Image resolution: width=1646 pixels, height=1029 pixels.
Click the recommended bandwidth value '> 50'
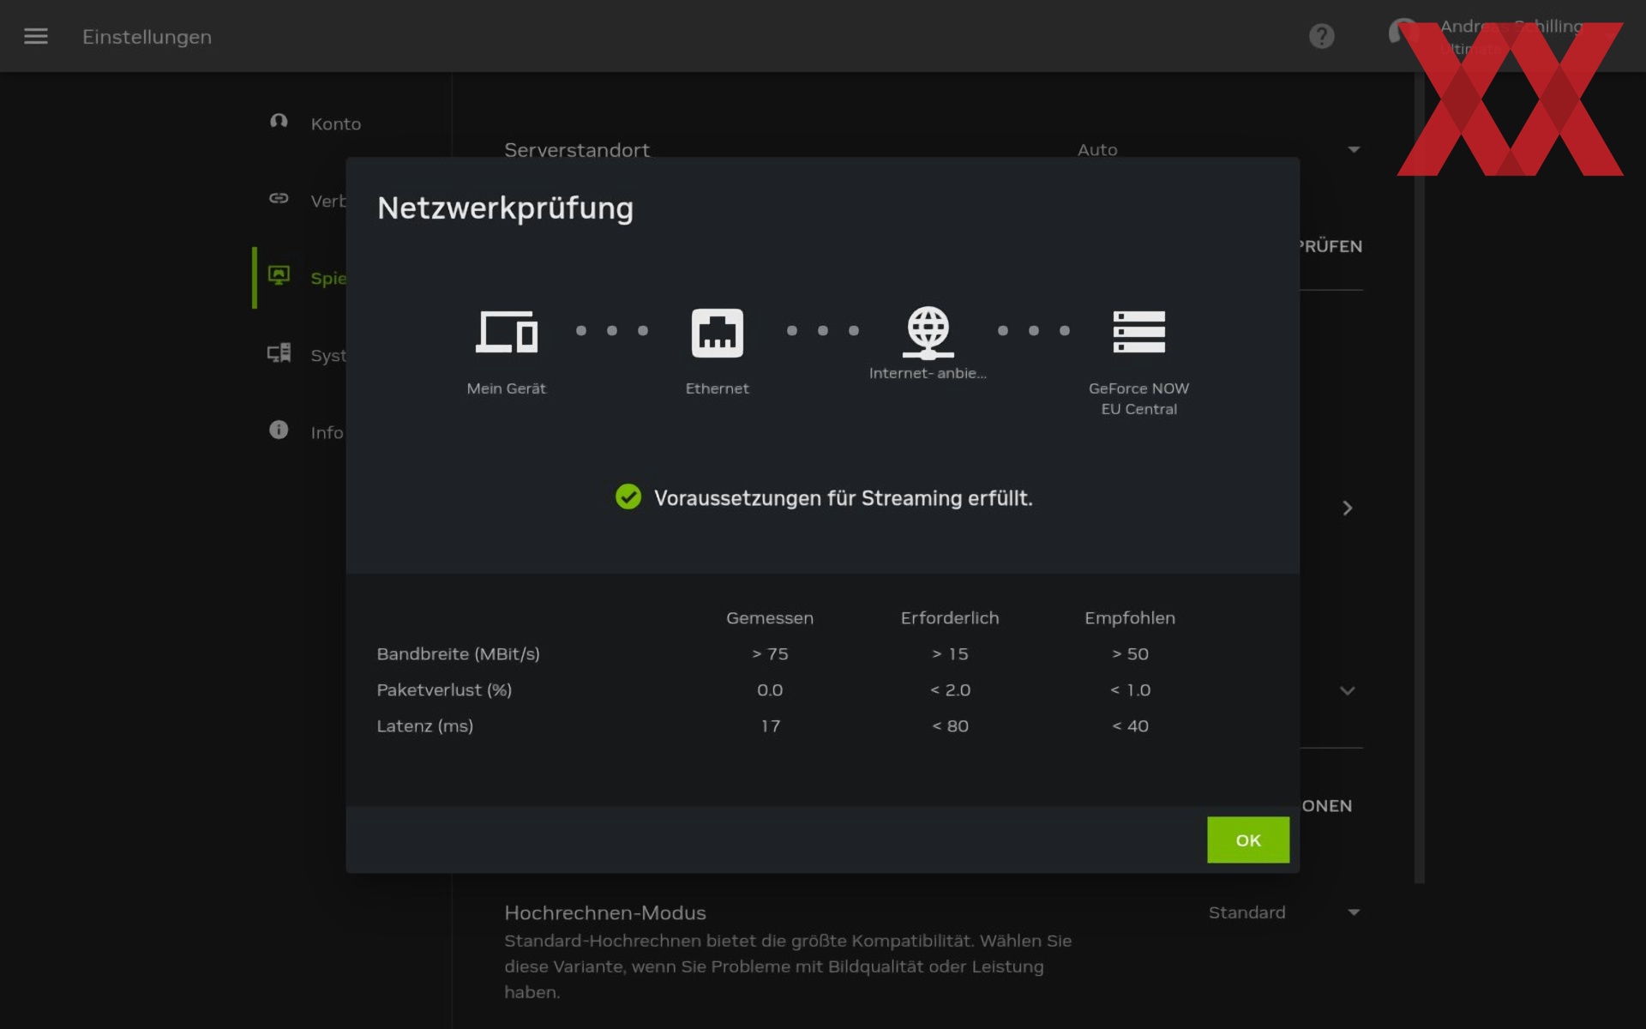point(1130,653)
